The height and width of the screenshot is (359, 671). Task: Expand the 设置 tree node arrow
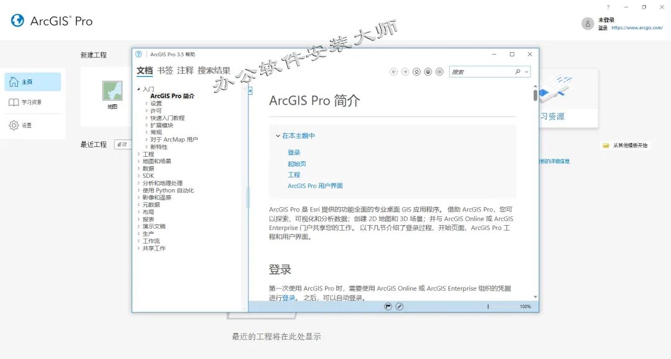(x=147, y=104)
